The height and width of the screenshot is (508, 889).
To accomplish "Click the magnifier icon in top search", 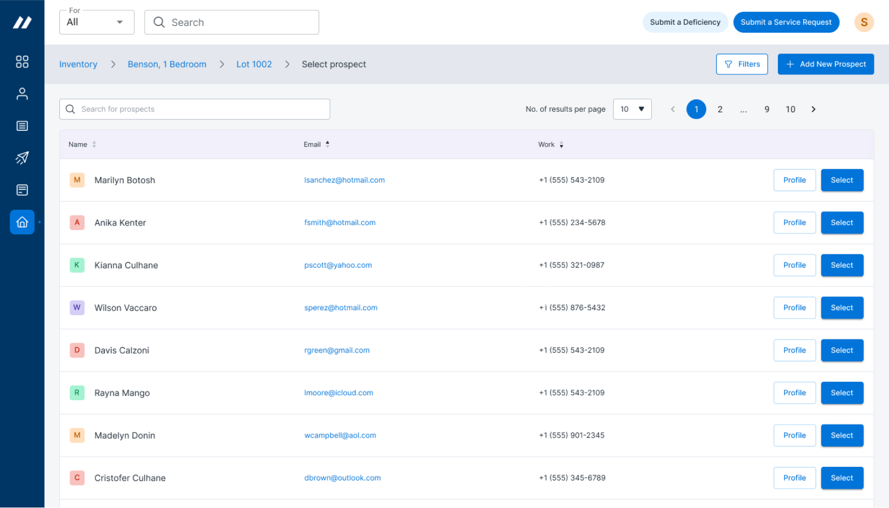I will 159,22.
